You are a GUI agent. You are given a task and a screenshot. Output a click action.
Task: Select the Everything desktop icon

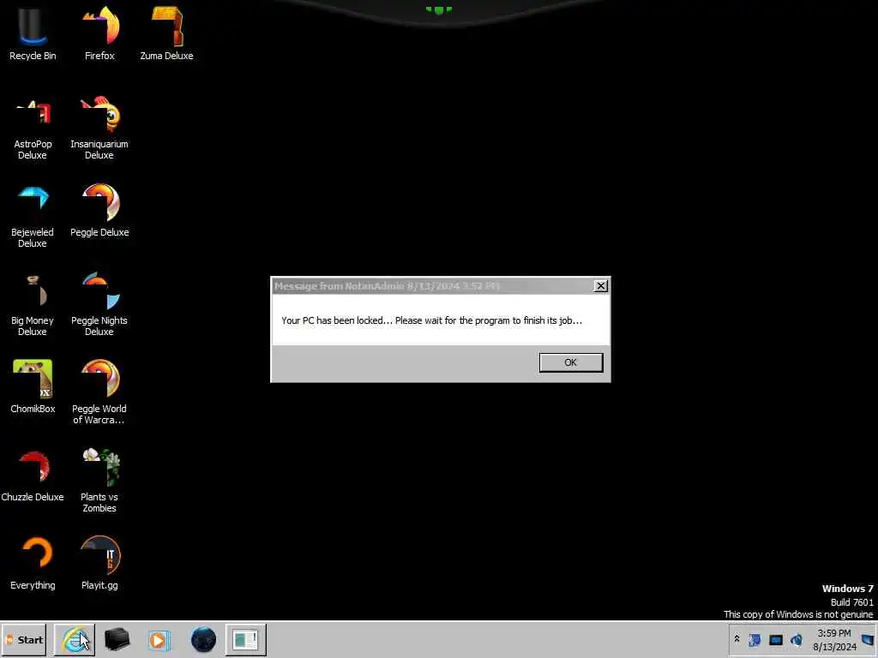tap(33, 563)
